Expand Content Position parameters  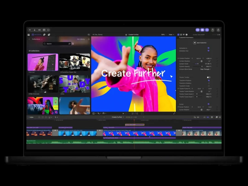[x=178, y=58]
